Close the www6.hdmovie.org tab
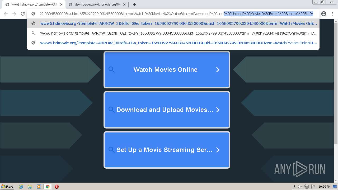This screenshot has width=338, height=190. click(x=61, y=4)
